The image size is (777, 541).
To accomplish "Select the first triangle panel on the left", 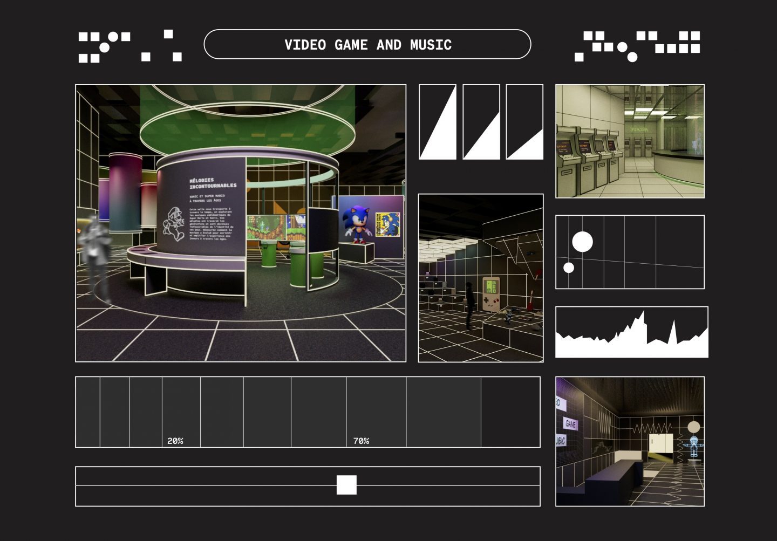I will (438, 122).
